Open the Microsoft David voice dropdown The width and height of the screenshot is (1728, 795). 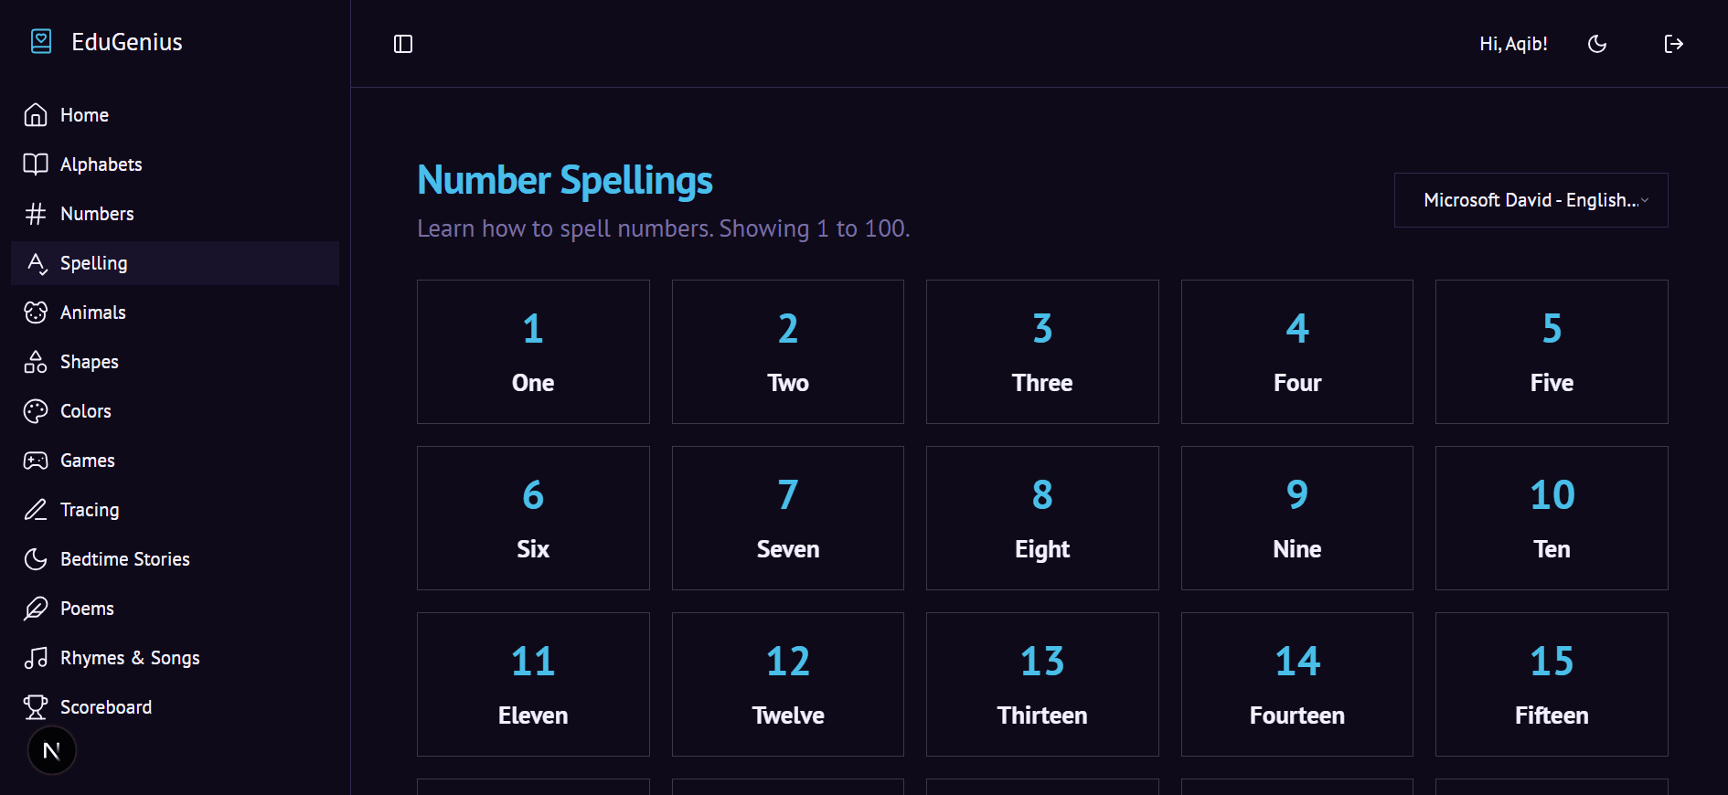point(1531,200)
